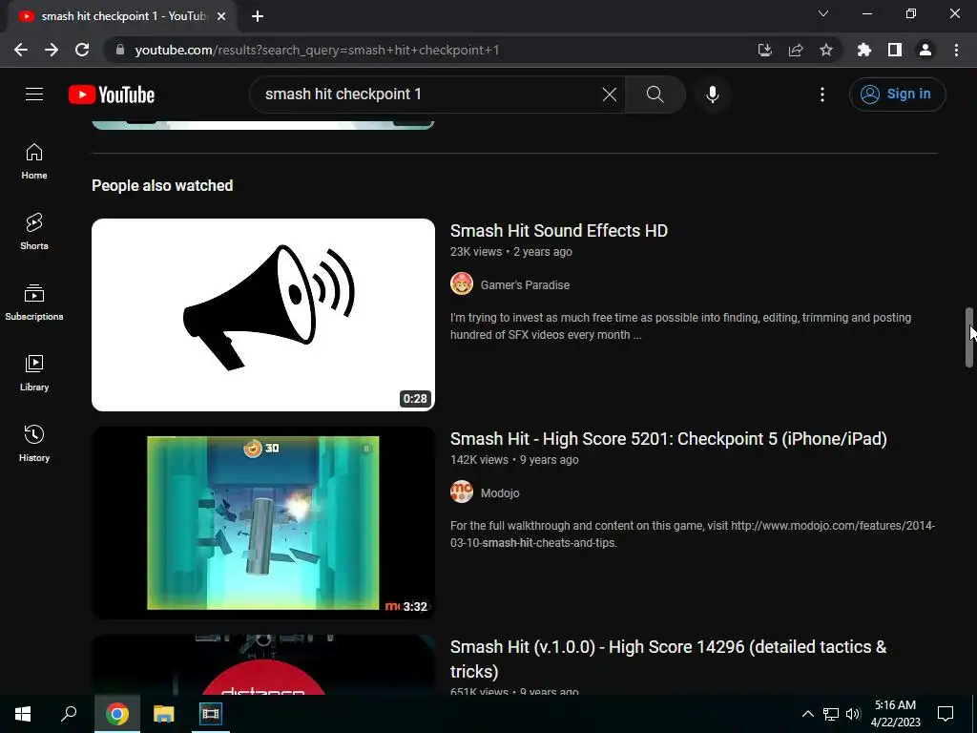Open Subscriptions in sidebar

point(34,303)
